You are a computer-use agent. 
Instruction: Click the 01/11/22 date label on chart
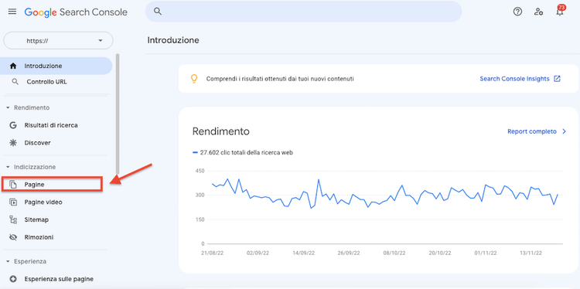pyautogui.click(x=486, y=253)
